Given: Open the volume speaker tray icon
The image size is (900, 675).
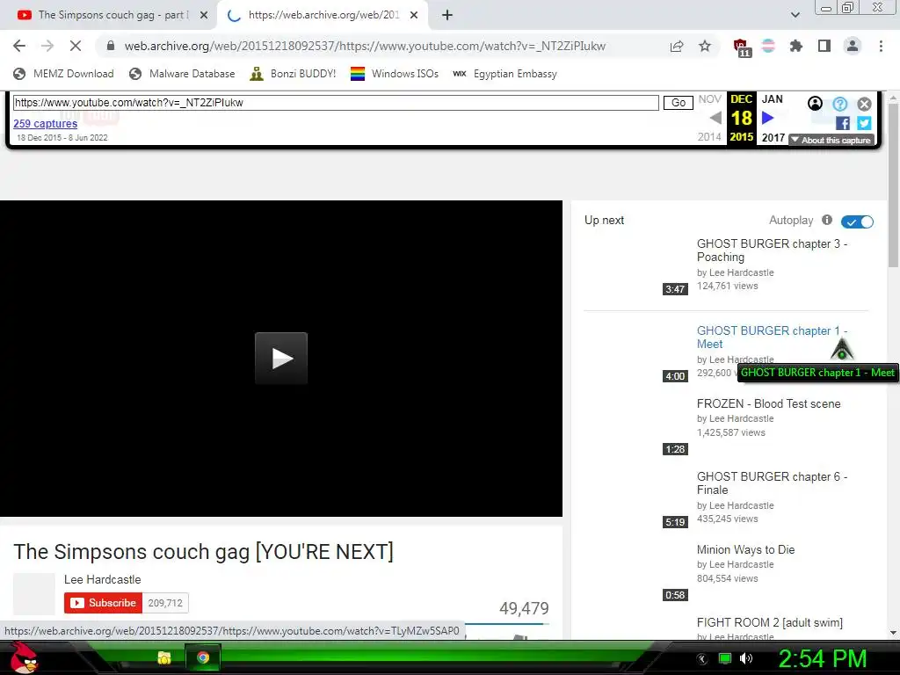Looking at the screenshot, I should (x=746, y=658).
